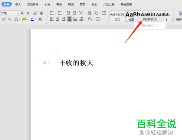Screen dimensions: 182x140
Task: Toggle justify alignment
Action: pos(70,19)
